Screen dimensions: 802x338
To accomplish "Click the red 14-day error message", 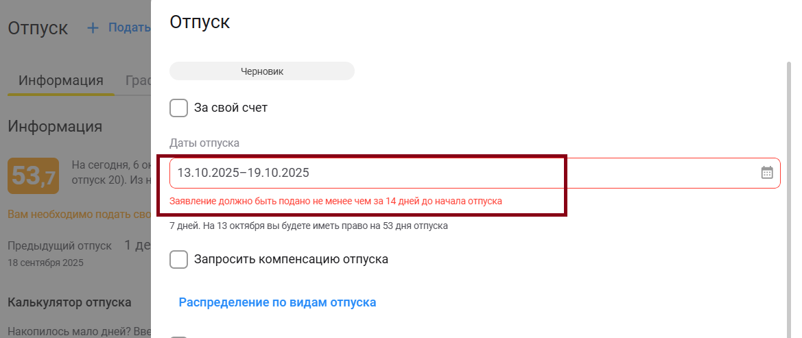I will coord(336,202).
